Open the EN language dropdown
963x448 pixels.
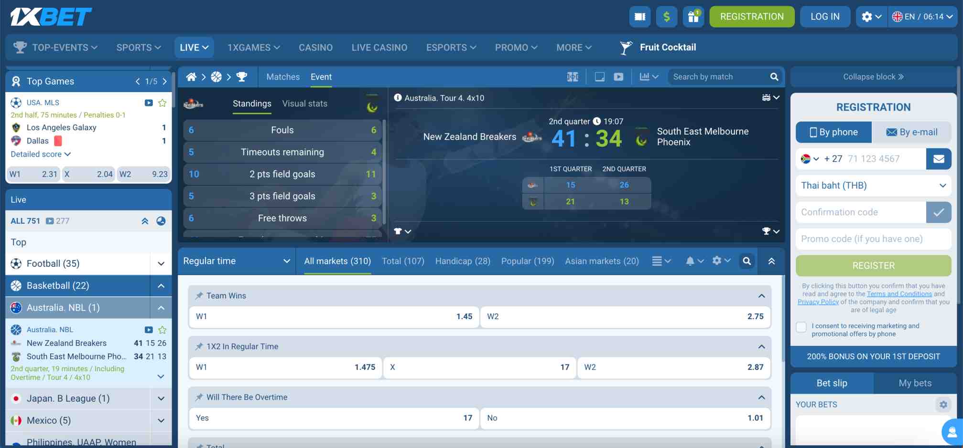point(922,16)
